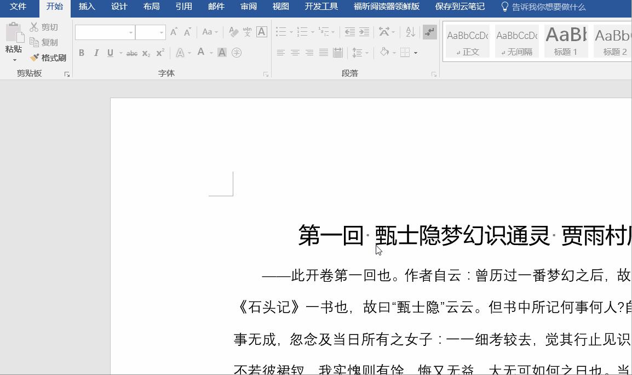Switch to the 插入 ribbon tab
Image resolution: width=632 pixels, height=375 pixels.
87,7
